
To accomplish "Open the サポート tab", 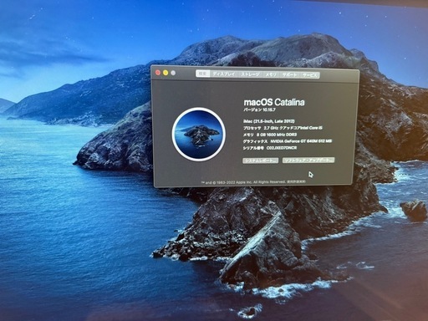I will pyautogui.click(x=290, y=75).
